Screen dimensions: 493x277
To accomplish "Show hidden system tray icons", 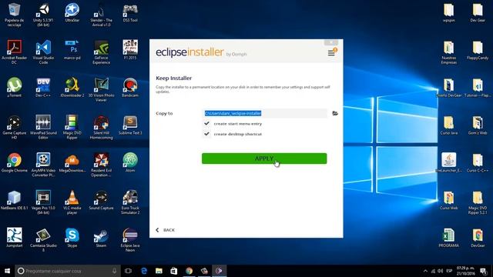I will click(x=425, y=271).
